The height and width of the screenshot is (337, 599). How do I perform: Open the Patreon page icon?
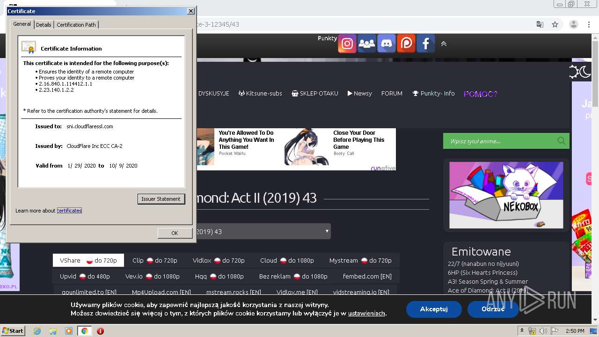(406, 44)
